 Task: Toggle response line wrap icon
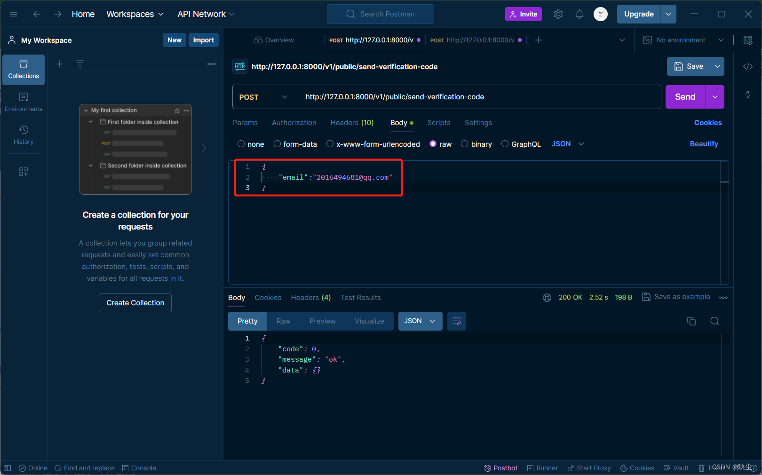coord(456,321)
